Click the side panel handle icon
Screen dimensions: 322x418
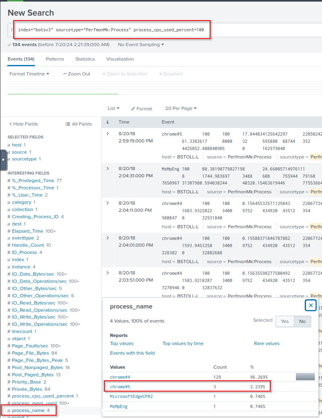pyautogui.click(x=4, y=159)
